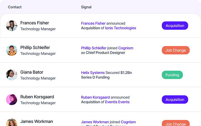
Task: Sort by the Contact column header
Action: tap(15, 7)
